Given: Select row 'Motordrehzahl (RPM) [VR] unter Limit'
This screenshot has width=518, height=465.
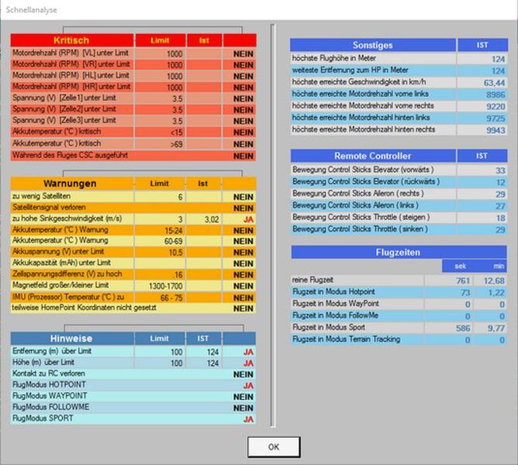Looking at the screenshot, I should coord(133,65).
